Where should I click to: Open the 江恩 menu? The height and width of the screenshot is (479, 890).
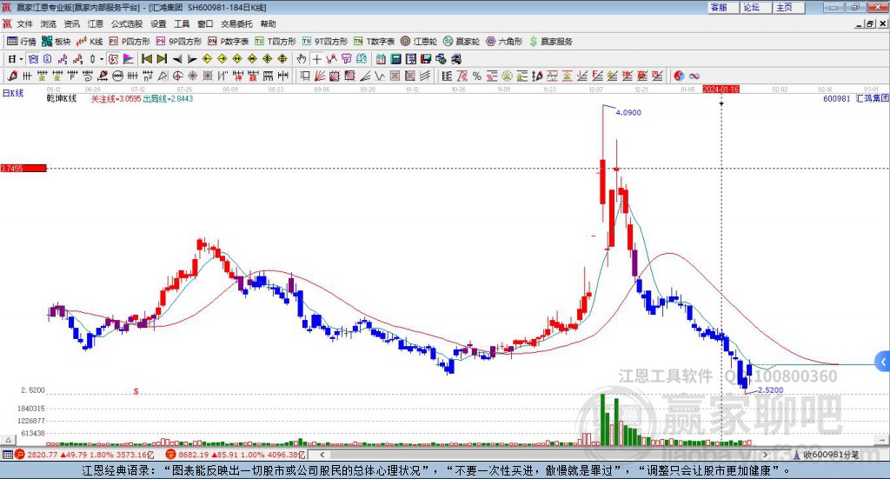tap(96, 23)
